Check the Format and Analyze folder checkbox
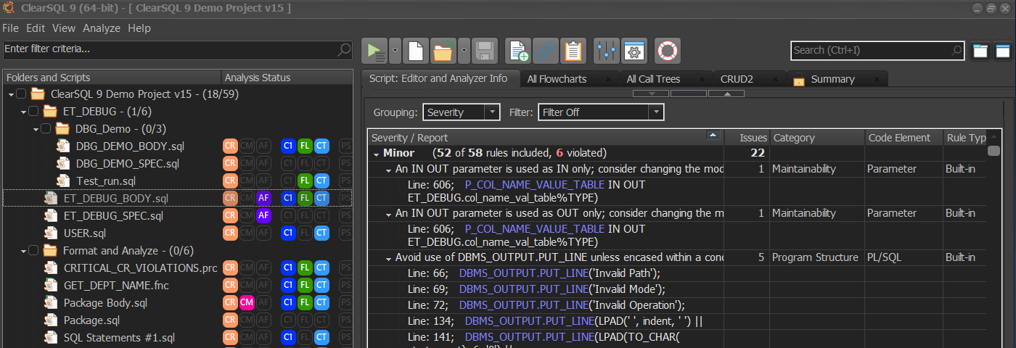The image size is (1016, 348). (x=33, y=251)
